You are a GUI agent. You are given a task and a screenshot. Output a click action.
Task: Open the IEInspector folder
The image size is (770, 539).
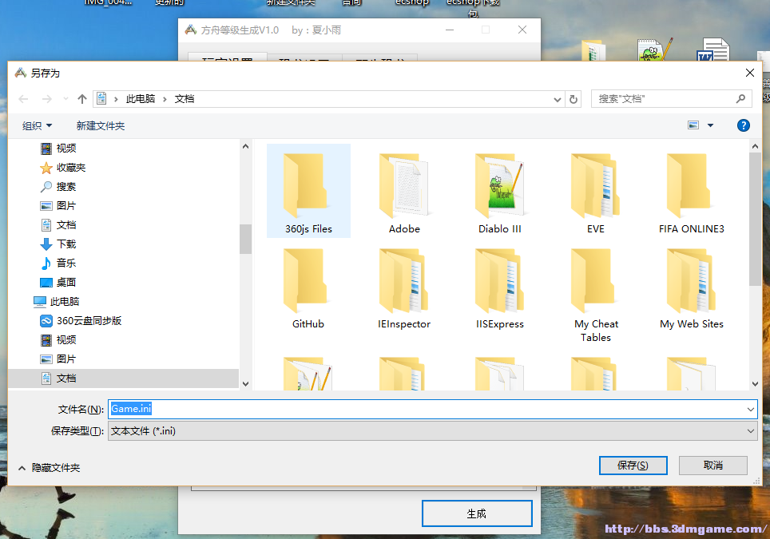(404, 288)
